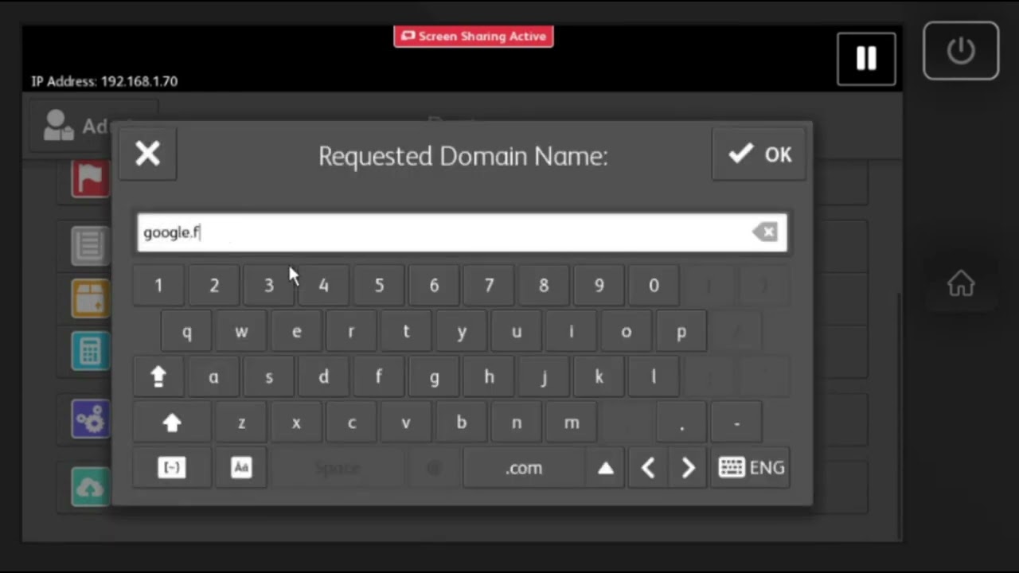Viewport: 1019px width, 573px height.
Task: Tap the letter m key
Action: [571, 423]
